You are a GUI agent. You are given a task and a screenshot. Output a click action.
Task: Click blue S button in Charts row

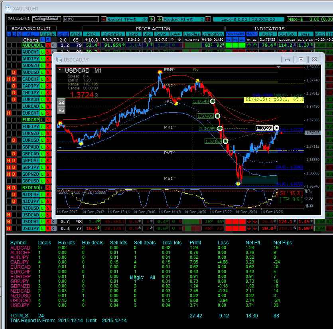[48, 40]
